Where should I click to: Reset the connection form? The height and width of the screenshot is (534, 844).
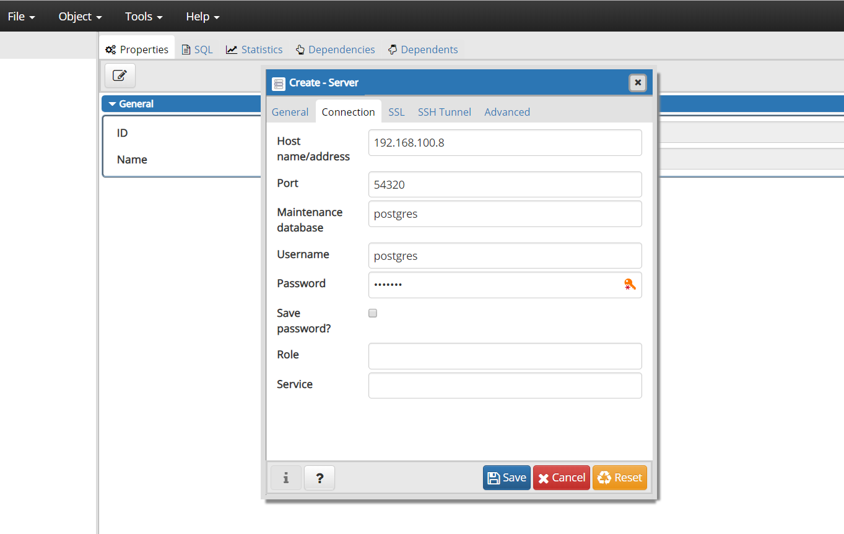point(620,477)
